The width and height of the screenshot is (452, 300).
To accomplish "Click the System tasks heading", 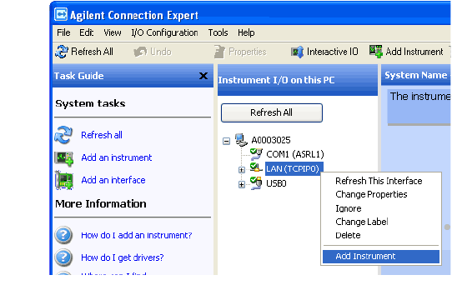I will click(x=90, y=103).
